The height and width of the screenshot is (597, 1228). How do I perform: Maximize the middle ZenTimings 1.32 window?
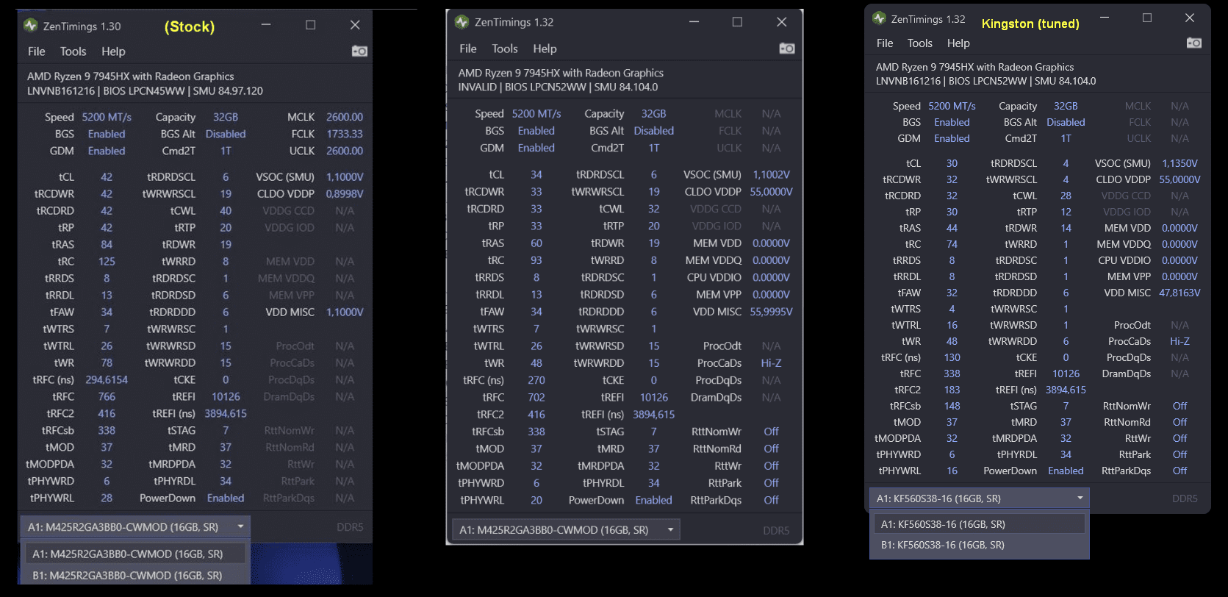tap(737, 22)
